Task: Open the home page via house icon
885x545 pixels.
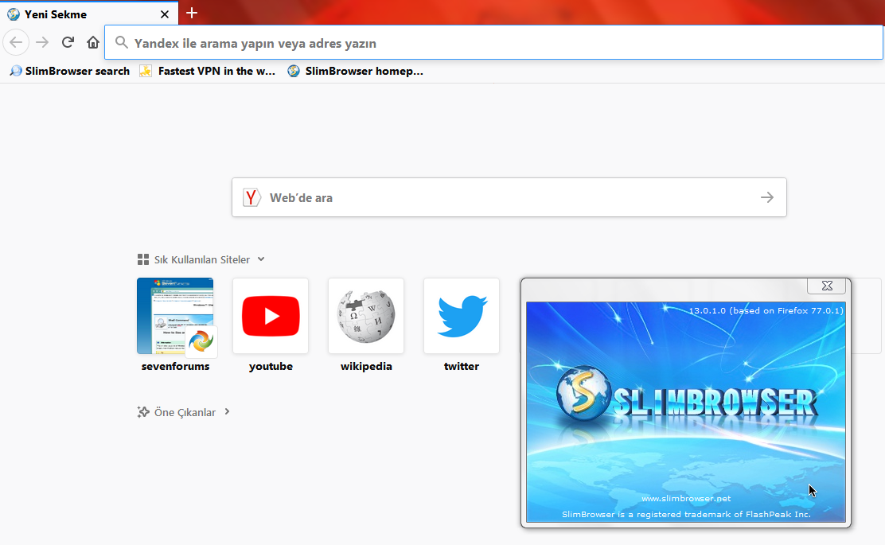Action: pyautogui.click(x=93, y=42)
